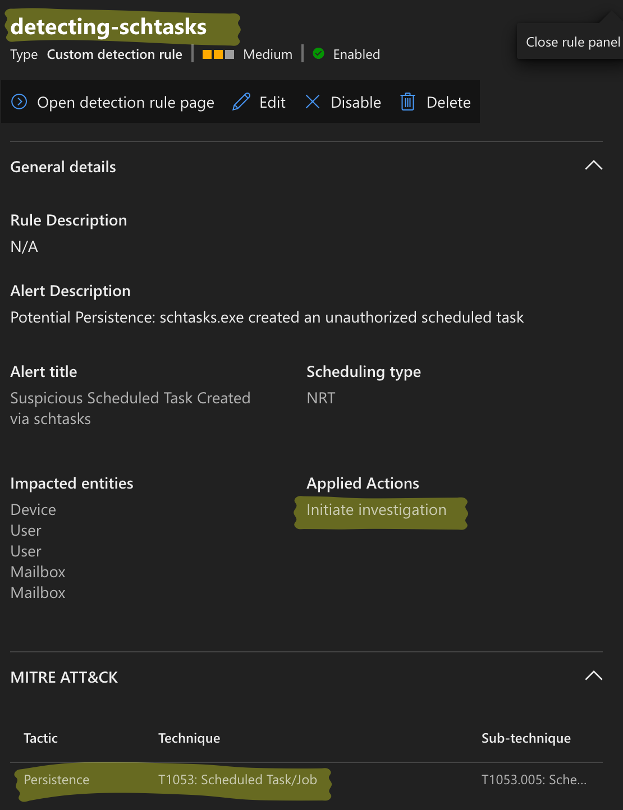Screen dimensions: 623x810
Task: Click the Medium severity indicator bars
Action: pyautogui.click(x=218, y=54)
